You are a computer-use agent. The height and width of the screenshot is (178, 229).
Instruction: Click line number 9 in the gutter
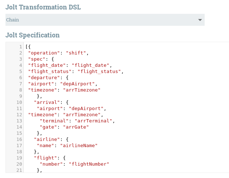pos(21,96)
